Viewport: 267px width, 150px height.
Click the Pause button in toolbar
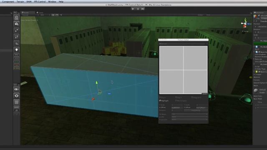138,9
